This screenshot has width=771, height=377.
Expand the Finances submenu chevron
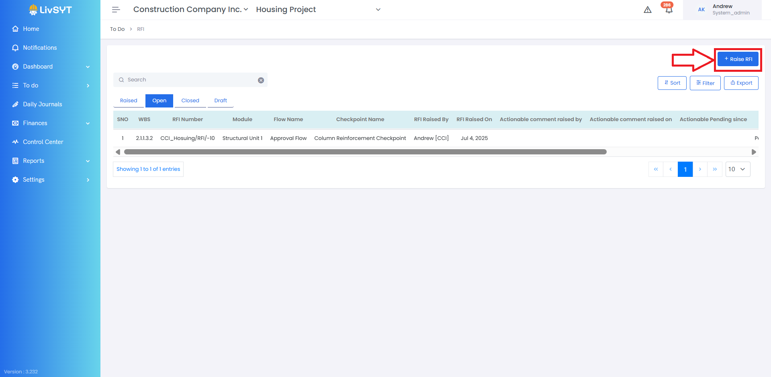point(88,124)
